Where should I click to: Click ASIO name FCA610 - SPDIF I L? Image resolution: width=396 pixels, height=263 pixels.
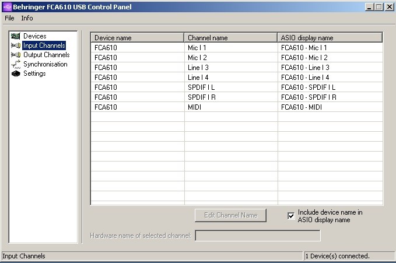(330, 87)
